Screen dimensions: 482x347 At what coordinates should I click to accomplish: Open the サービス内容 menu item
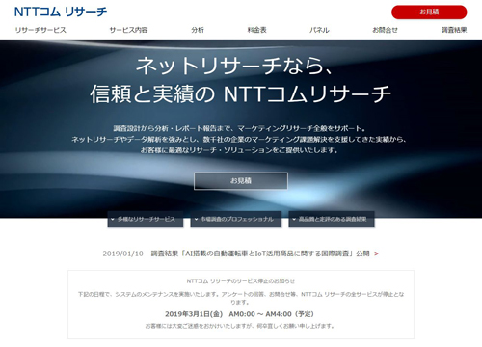click(128, 30)
